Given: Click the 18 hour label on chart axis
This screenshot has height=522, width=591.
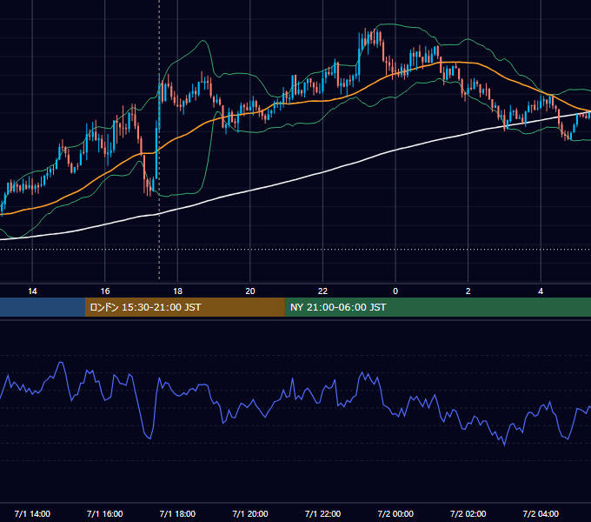Looking at the screenshot, I should pos(177,291).
